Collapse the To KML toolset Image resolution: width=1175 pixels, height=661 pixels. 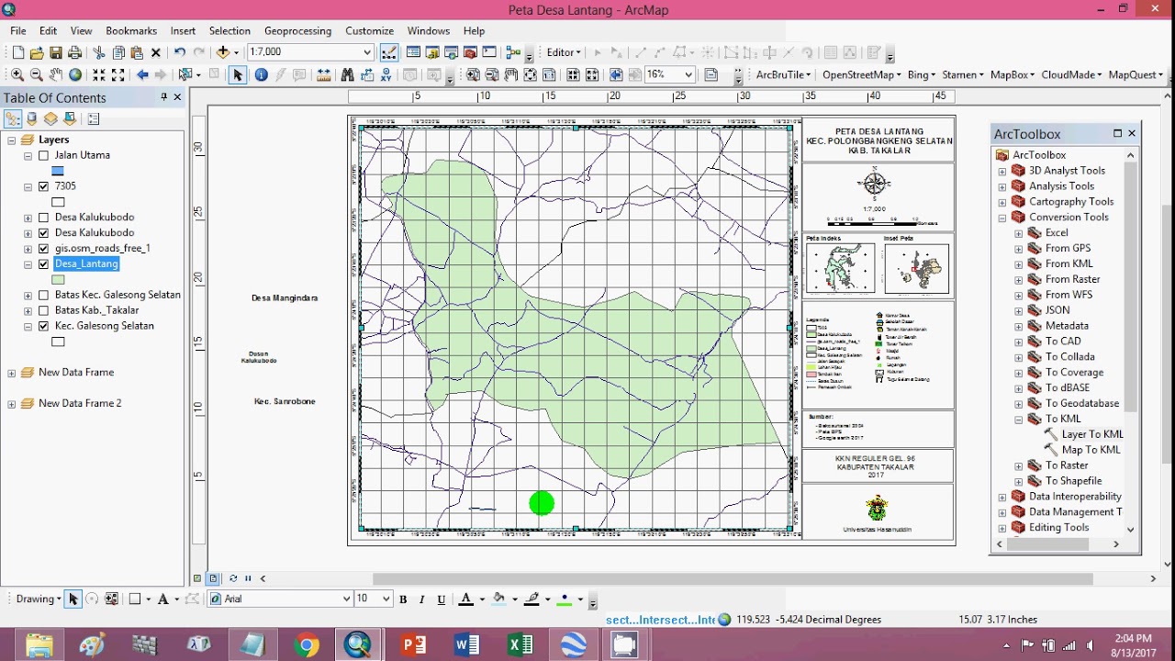coord(1019,420)
